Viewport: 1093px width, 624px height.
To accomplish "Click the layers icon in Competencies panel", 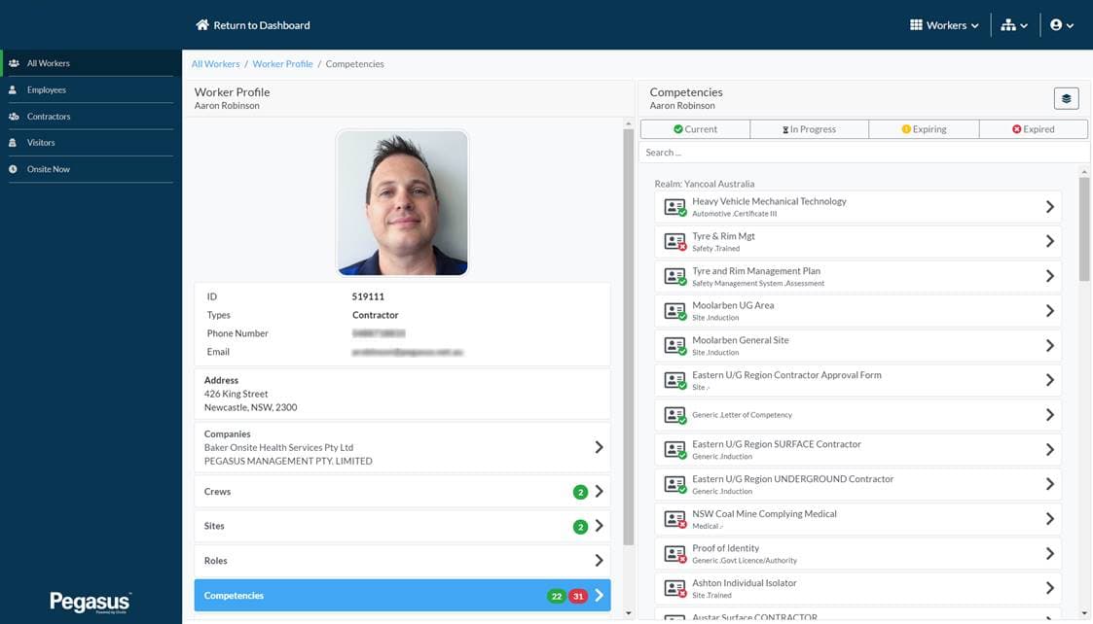I will (x=1066, y=97).
